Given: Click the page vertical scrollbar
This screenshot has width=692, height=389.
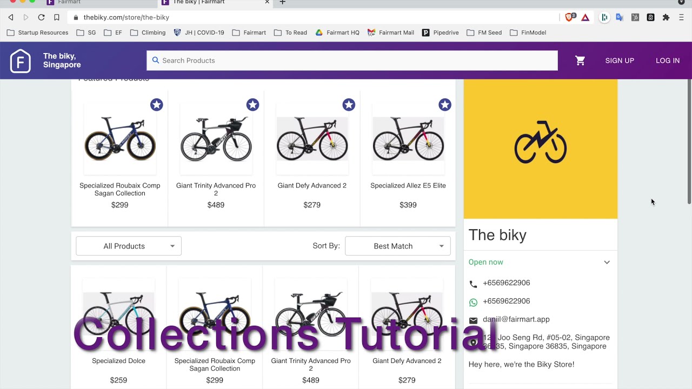Looking at the screenshot, I should click(x=689, y=142).
